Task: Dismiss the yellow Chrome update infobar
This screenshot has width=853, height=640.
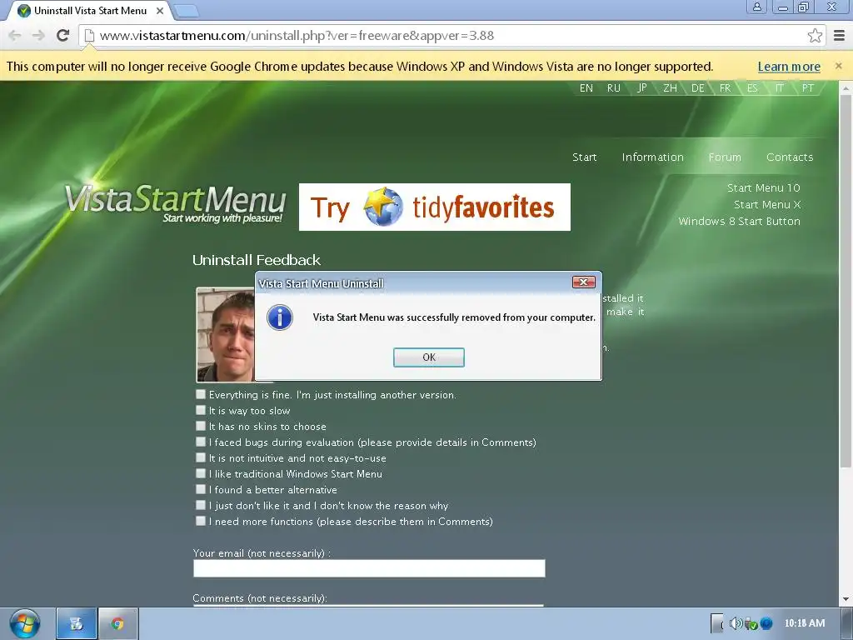Action: (838, 66)
